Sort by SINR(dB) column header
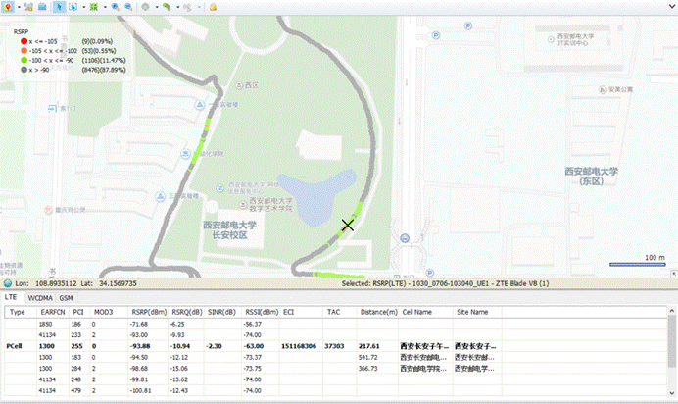678x404 pixels. [x=221, y=312]
